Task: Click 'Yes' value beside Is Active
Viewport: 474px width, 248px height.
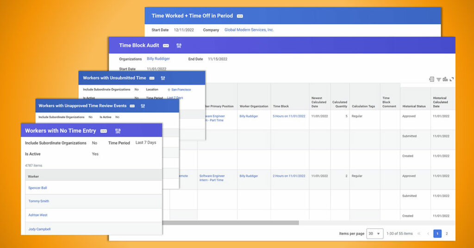Action: 95,154
